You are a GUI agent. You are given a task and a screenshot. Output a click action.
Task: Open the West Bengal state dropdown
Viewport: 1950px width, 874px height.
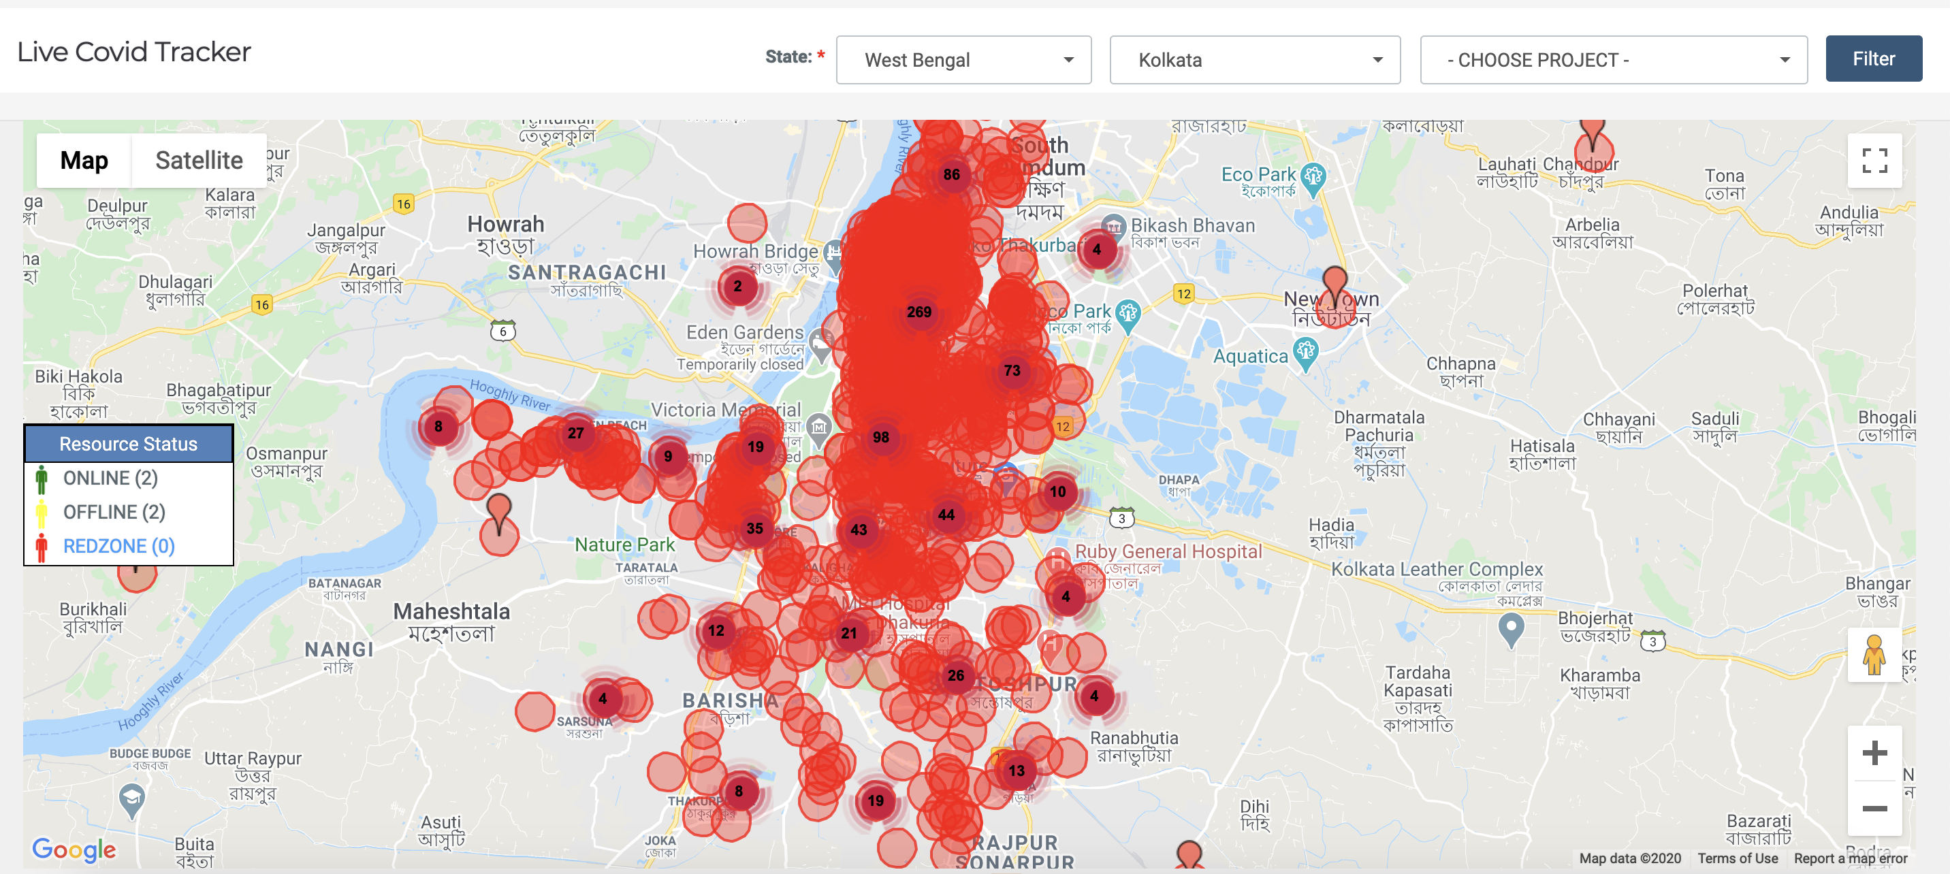pyautogui.click(x=963, y=60)
